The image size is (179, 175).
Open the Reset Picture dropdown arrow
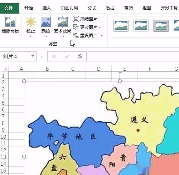coord(102,35)
